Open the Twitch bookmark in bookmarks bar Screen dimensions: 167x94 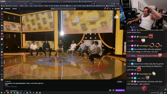pyautogui.click(x=41, y=6)
